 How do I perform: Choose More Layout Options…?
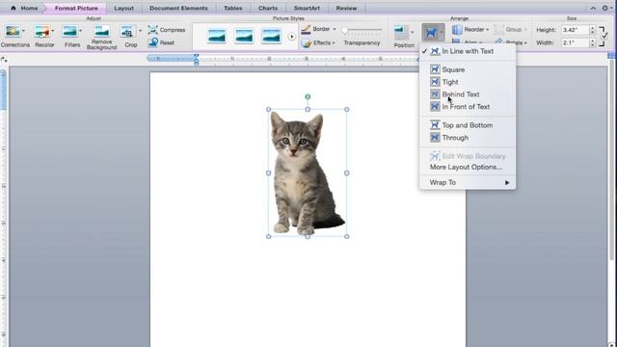tap(468, 167)
